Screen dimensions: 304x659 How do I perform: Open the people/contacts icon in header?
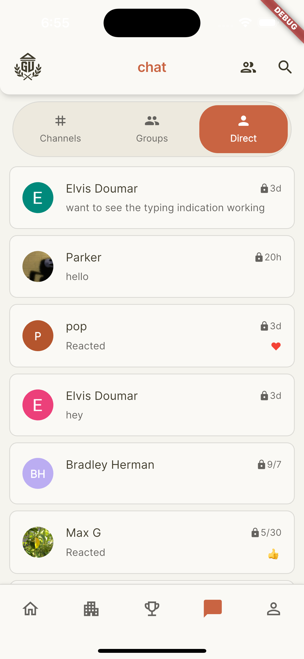coord(248,67)
